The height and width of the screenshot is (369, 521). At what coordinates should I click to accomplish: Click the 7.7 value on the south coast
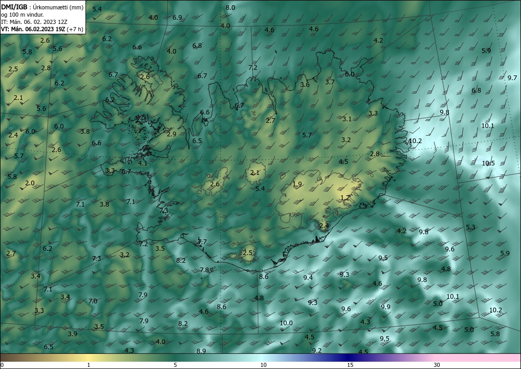click(202, 242)
